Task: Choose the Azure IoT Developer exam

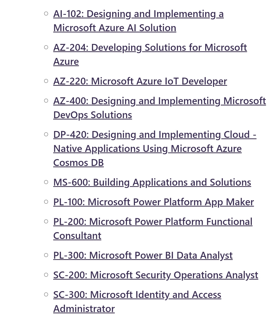Action: click(140, 81)
